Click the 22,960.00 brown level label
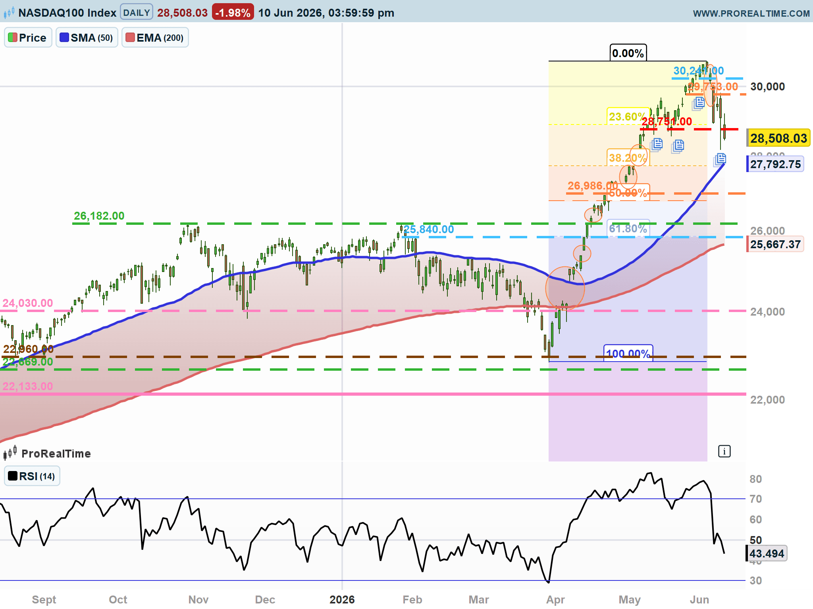 (x=28, y=349)
